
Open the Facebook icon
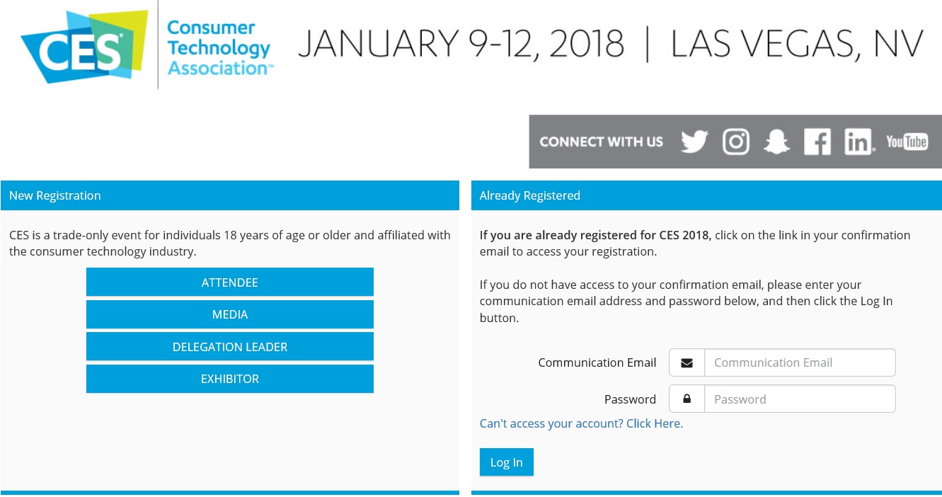pyautogui.click(x=817, y=142)
